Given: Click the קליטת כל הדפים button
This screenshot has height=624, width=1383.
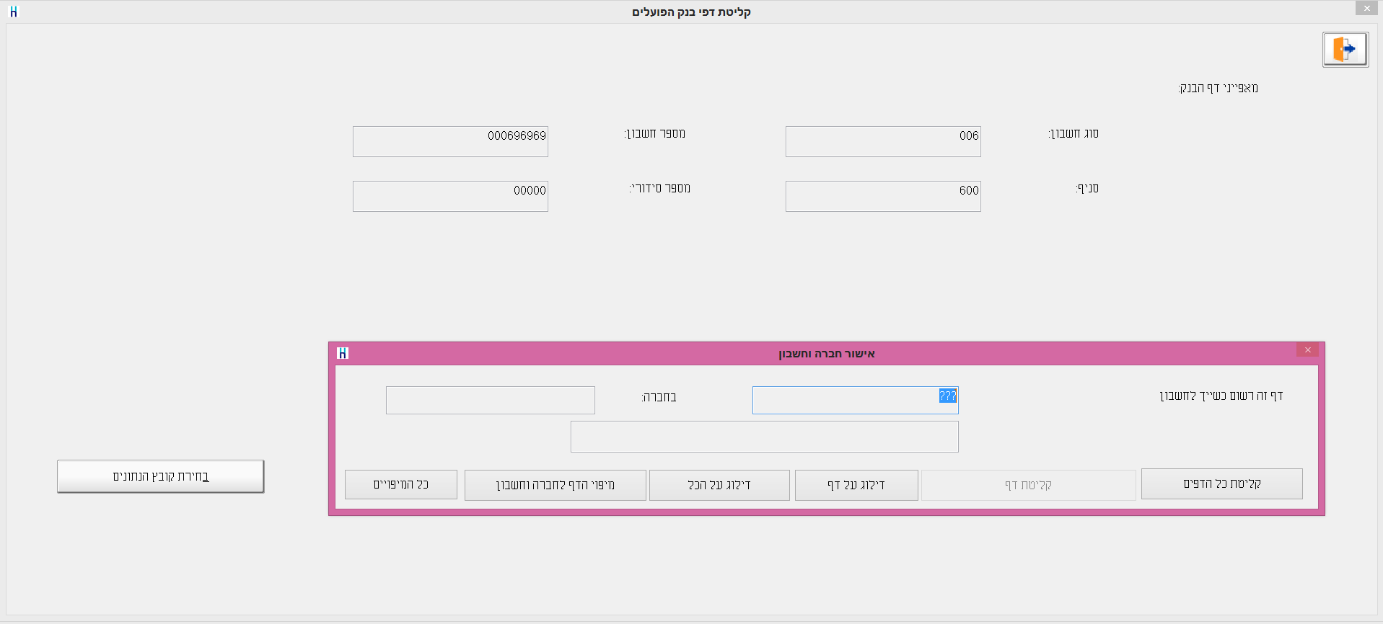Looking at the screenshot, I should pos(1221,483).
